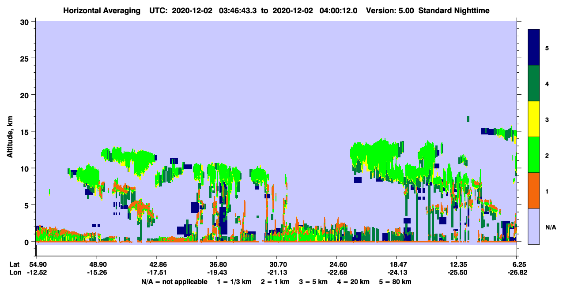Image resolution: width=574 pixels, height=294 pixels.
Task: Click the 'Altitude, km' axis title
Action: coord(10,131)
